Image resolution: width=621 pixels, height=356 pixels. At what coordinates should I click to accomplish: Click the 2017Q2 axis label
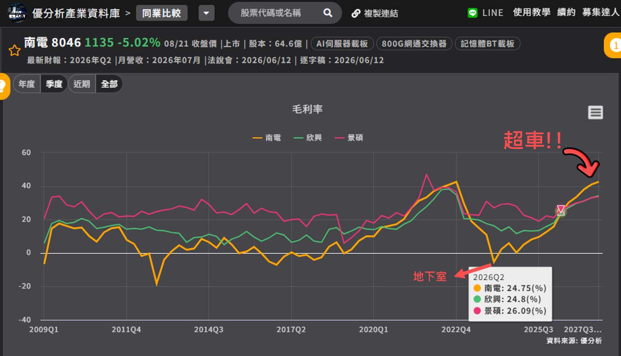(291, 330)
